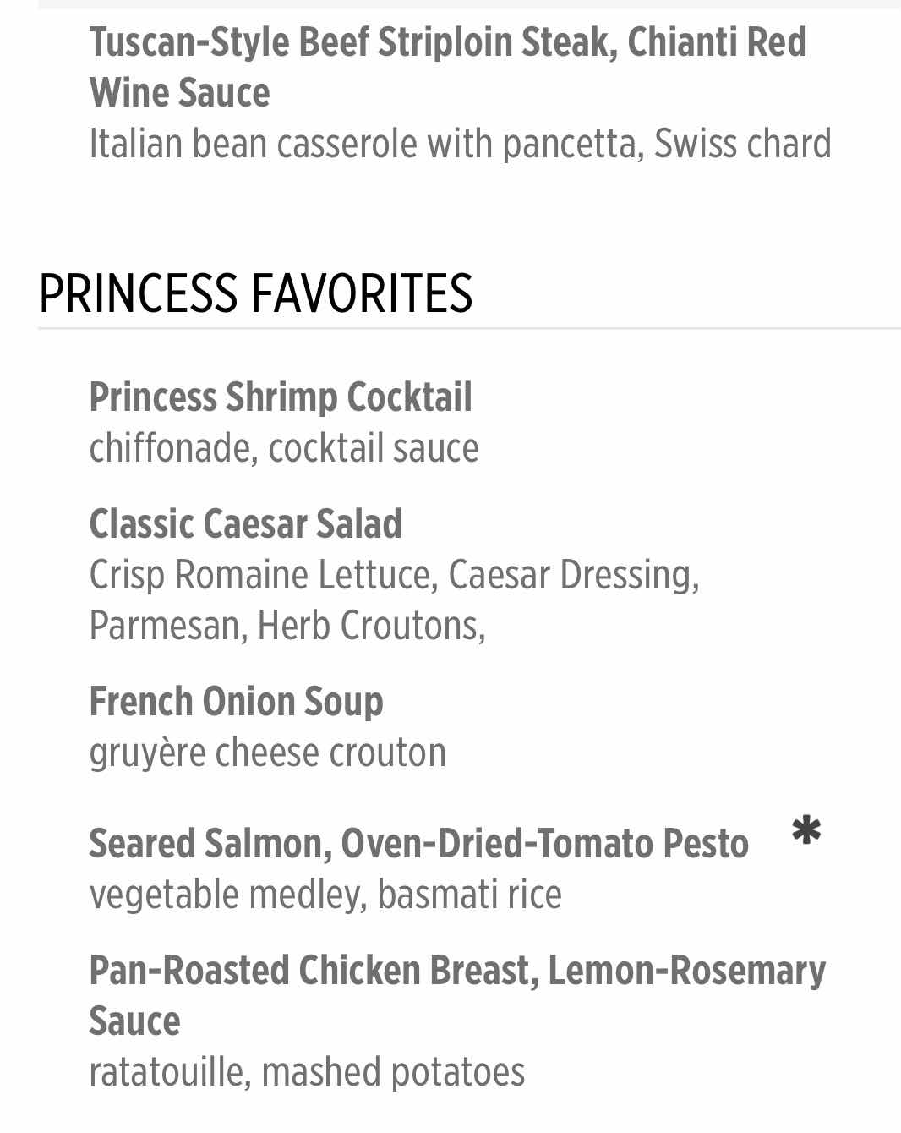901x1133 pixels.
Task: Tap the Swiss chard text
Action: (x=743, y=144)
